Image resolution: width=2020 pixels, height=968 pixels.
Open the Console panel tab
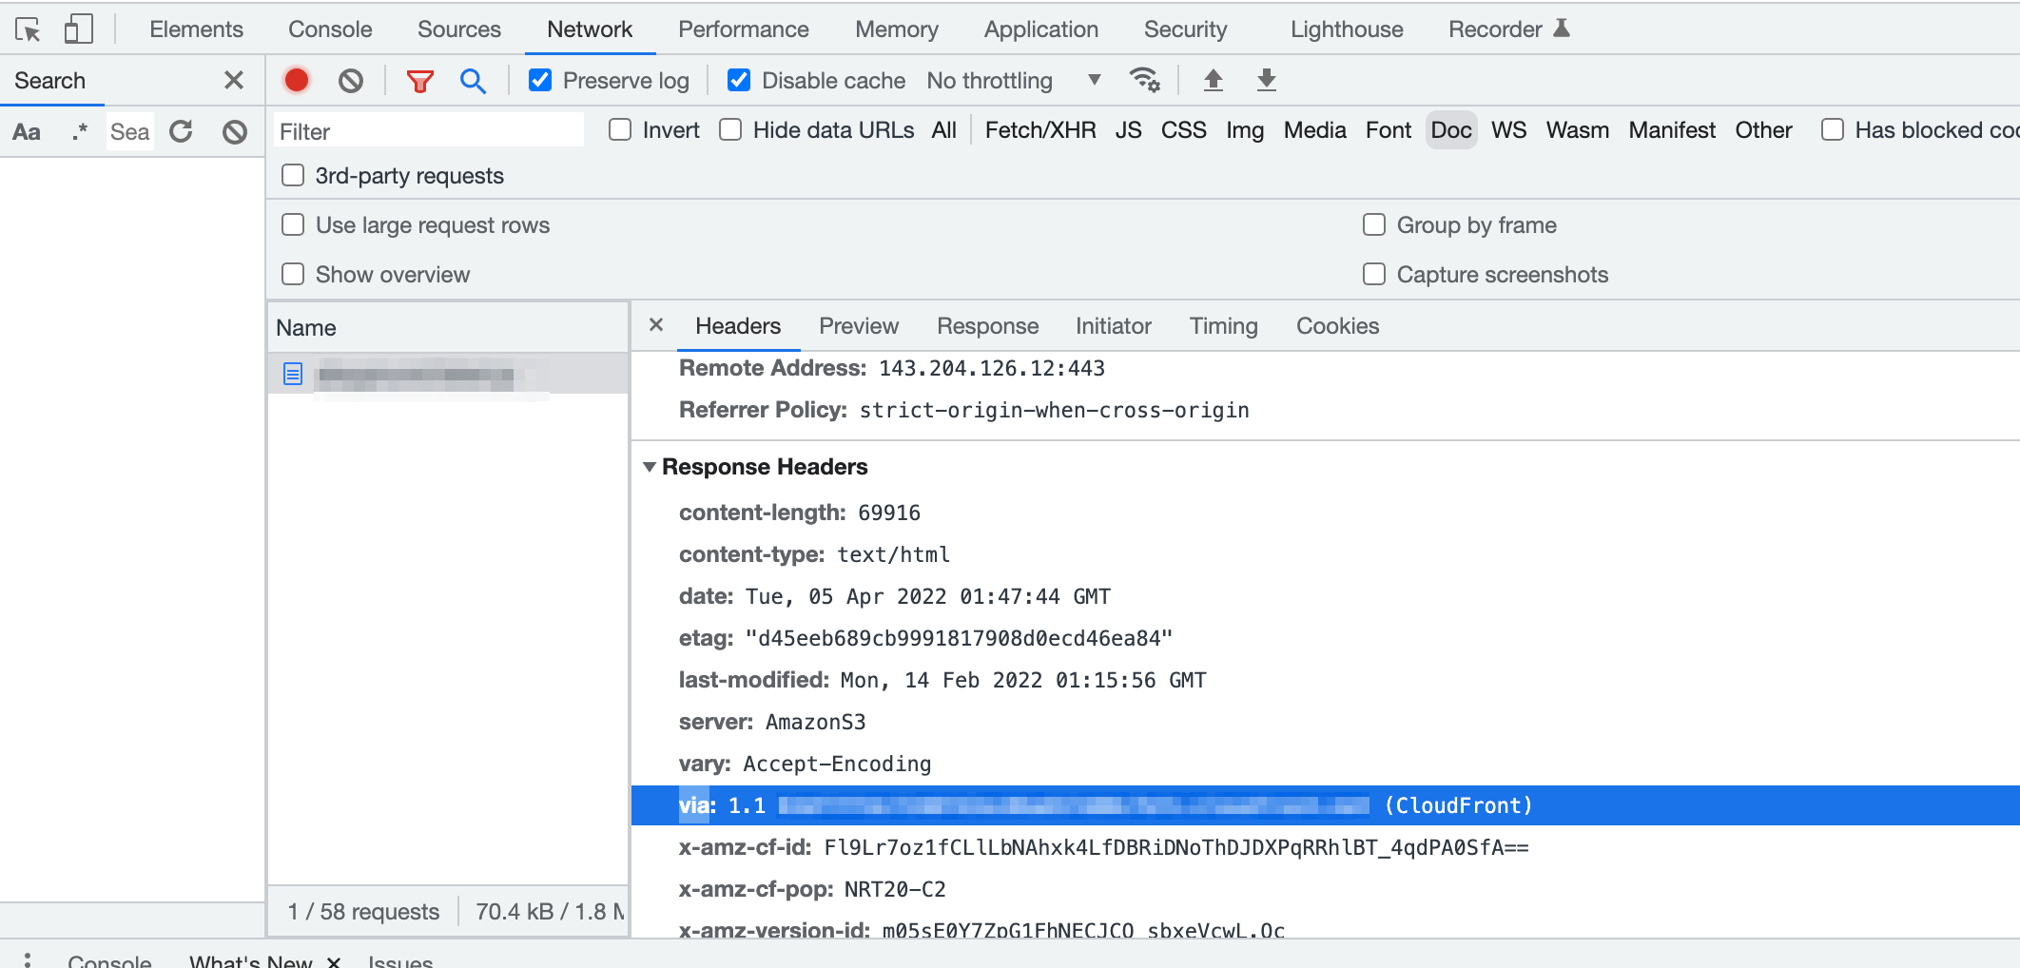tap(330, 29)
